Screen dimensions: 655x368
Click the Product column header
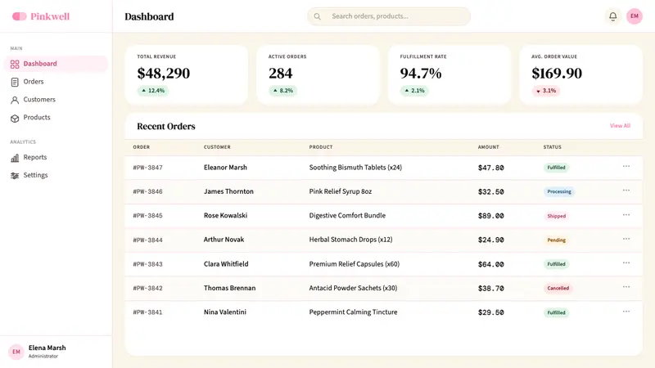coord(321,147)
